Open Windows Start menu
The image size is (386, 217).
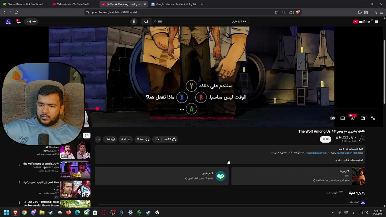6,212
